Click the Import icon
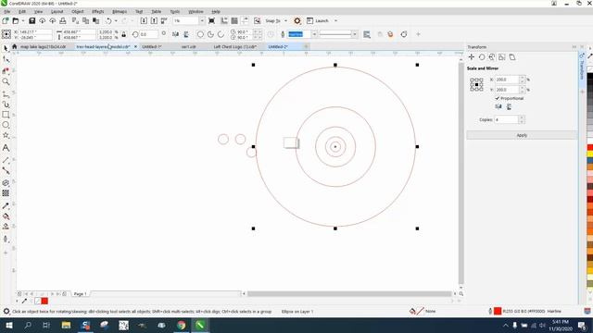 [144, 20]
